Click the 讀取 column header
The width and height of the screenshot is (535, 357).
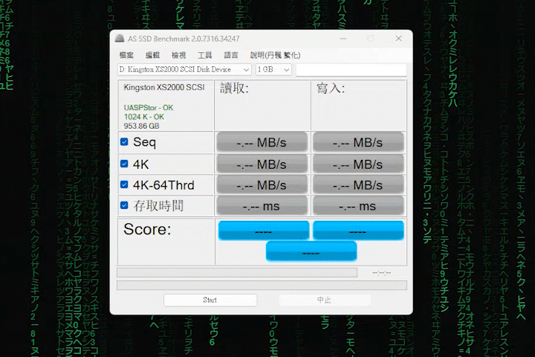pos(234,89)
